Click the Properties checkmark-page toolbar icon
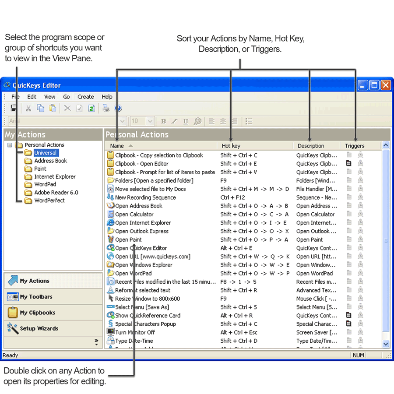 [x=79, y=108]
